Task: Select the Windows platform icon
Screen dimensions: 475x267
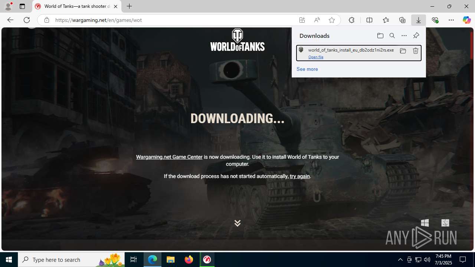Action: tap(425, 222)
